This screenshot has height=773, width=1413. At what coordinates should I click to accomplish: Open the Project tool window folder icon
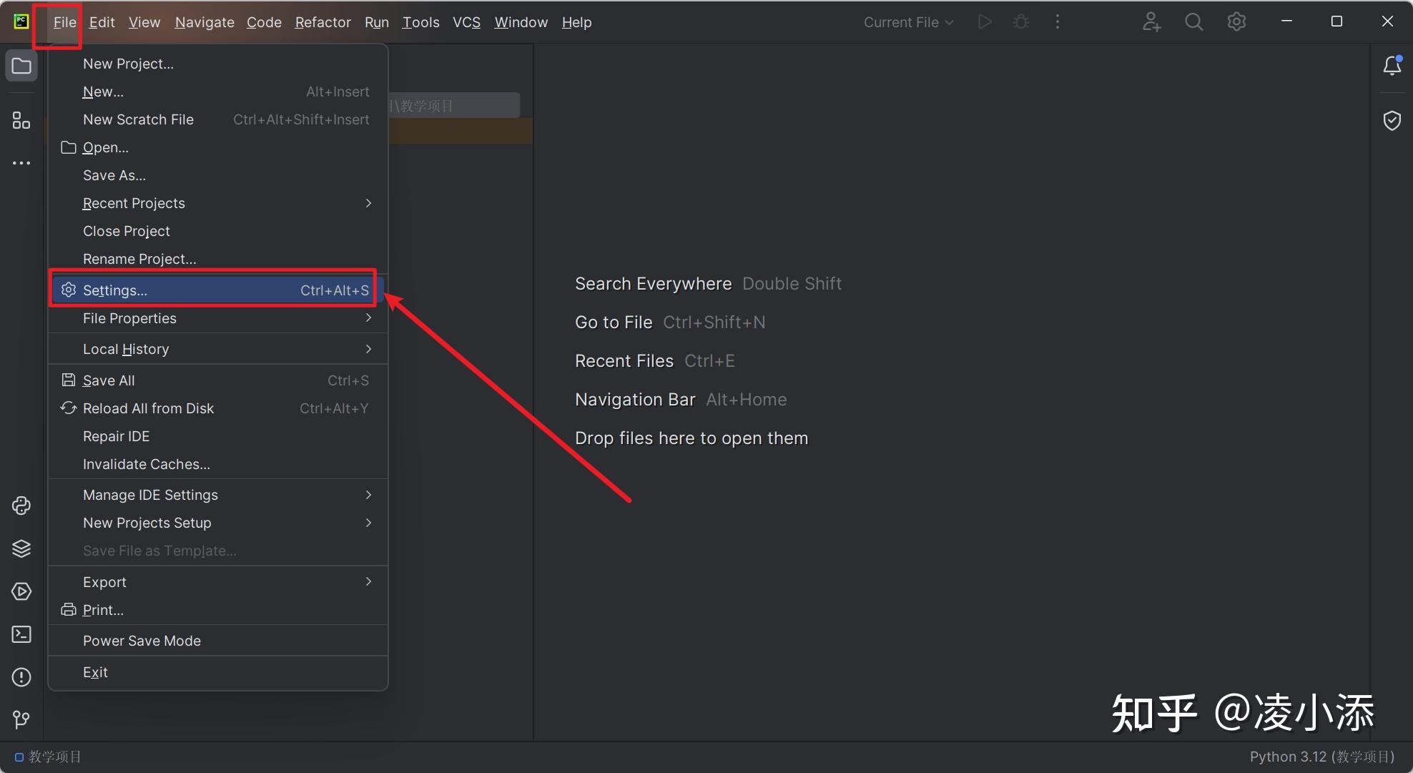21,67
